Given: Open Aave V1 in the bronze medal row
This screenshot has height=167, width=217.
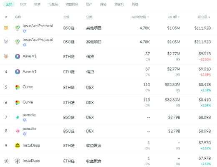Looking at the screenshot, I should 30,56.
